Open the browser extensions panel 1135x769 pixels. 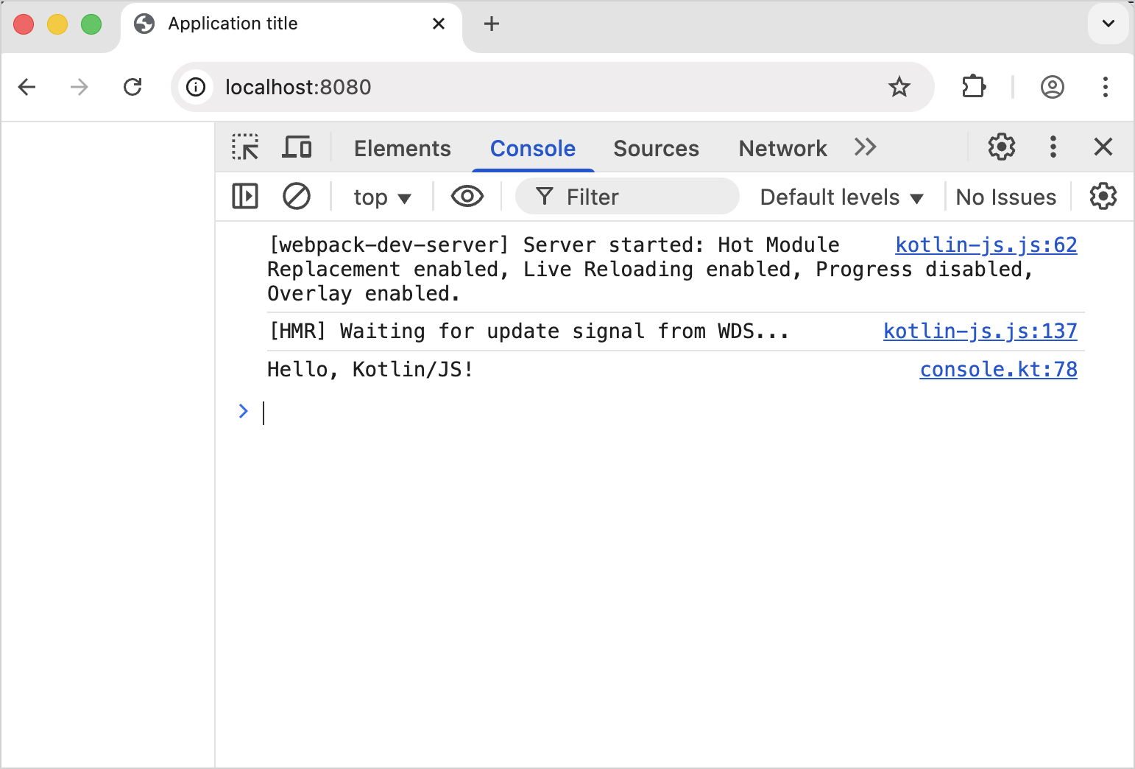pyautogui.click(x=973, y=87)
